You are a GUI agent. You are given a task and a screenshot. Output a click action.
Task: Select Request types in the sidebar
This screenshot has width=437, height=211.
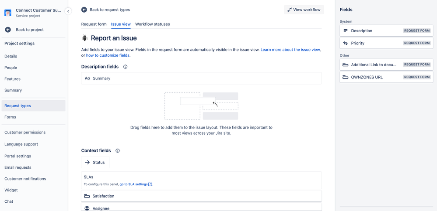(33, 106)
